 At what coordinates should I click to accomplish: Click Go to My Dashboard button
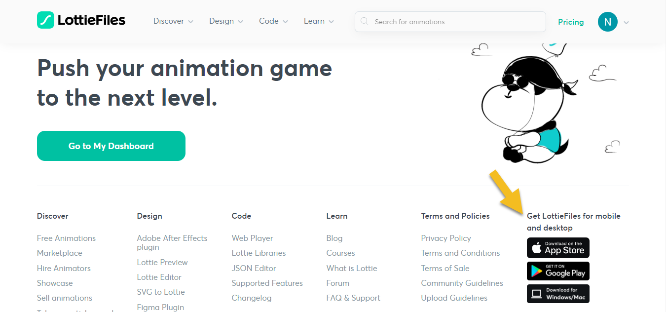pyautogui.click(x=111, y=146)
